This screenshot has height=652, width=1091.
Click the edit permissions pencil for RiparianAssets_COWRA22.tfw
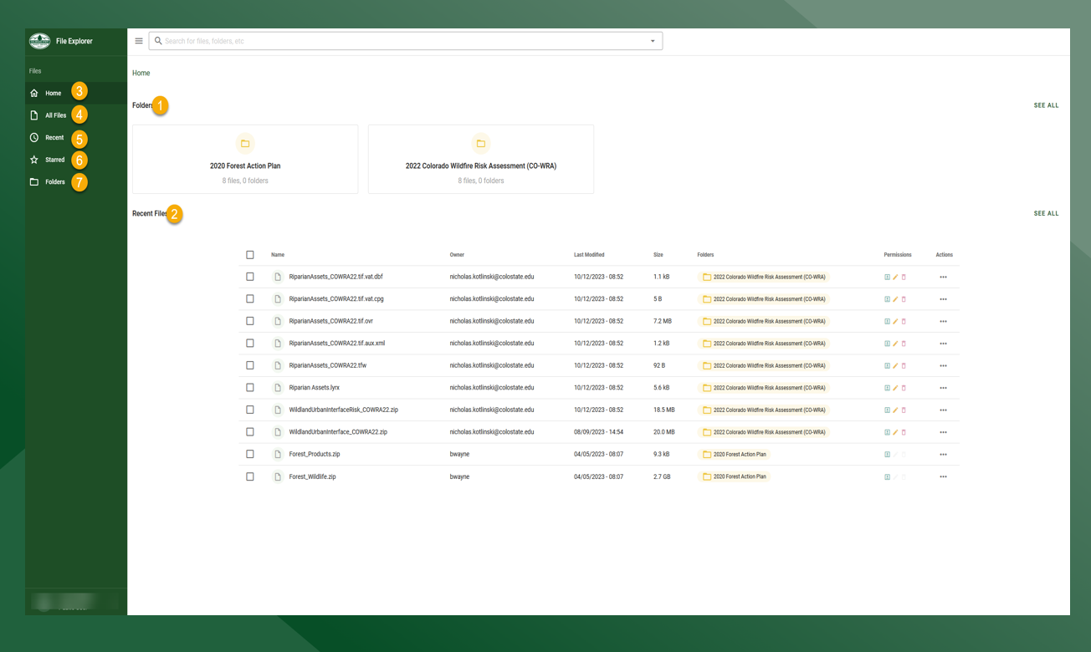pos(895,365)
